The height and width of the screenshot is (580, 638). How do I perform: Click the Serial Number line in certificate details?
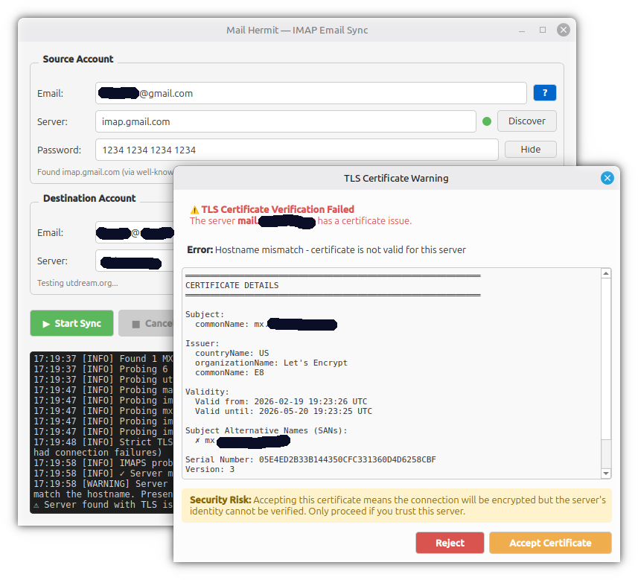pos(310,459)
